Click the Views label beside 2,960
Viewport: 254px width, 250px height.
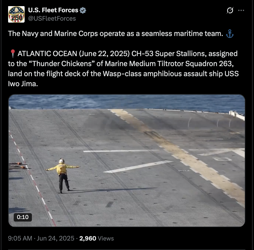pyautogui.click(x=106, y=238)
